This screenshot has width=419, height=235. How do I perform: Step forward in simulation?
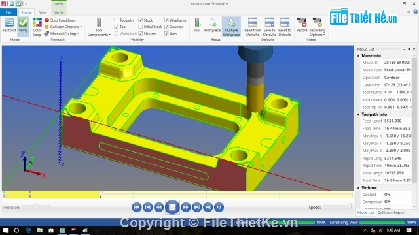[x=185, y=207]
